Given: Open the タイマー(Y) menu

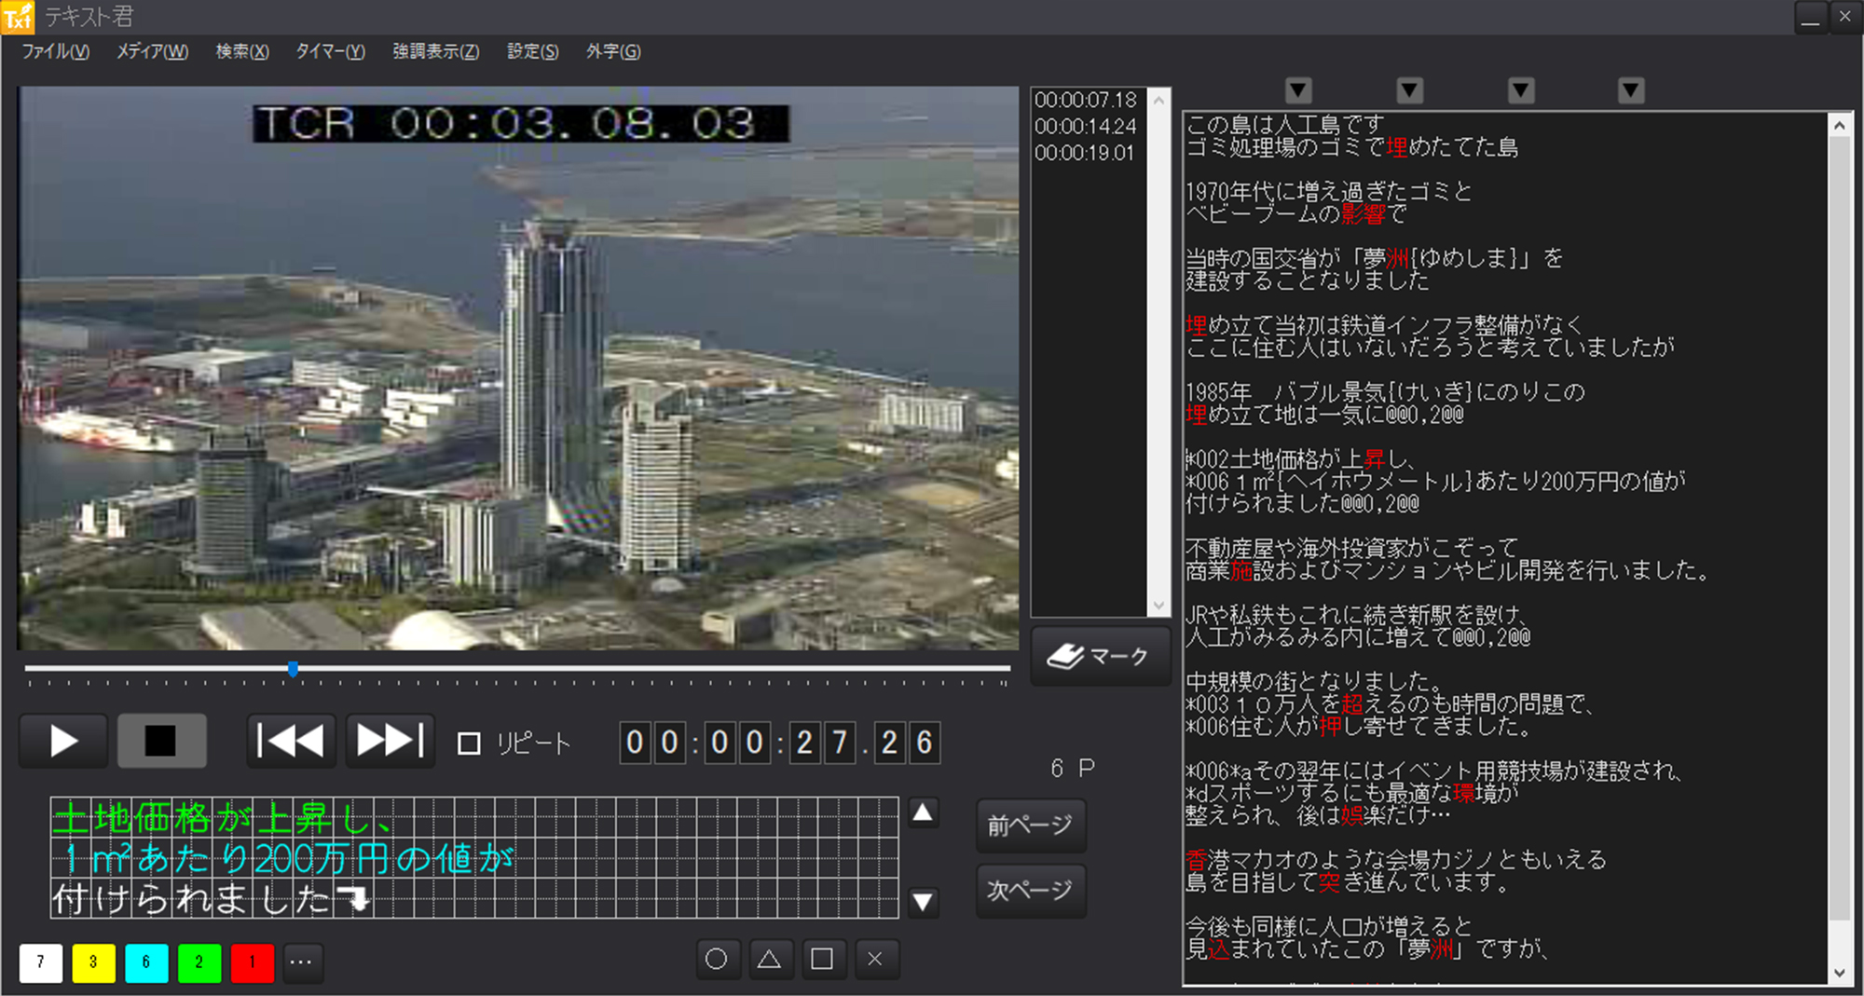Looking at the screenshot, I should (x=330, y=51).
